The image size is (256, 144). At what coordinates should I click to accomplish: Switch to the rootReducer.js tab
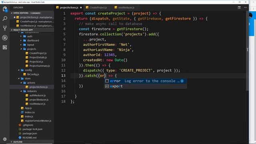pos(126,8)
